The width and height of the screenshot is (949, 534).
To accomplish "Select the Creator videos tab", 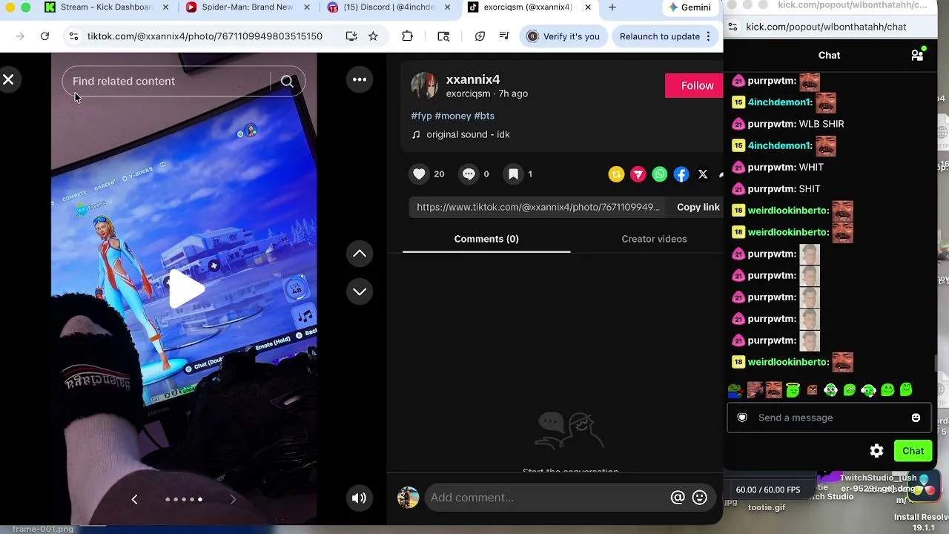I will tap(654, 239).
